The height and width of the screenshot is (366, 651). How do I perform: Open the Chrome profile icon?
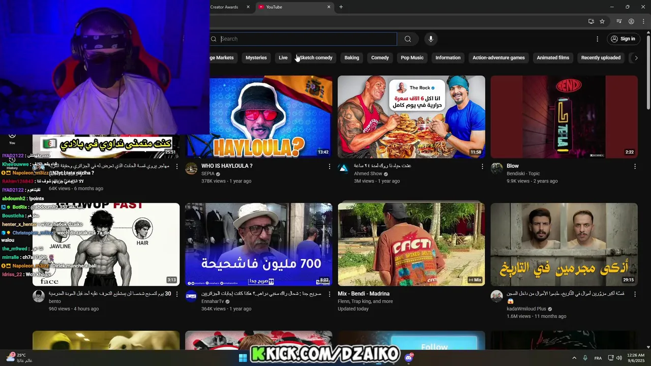click(631, 21)
